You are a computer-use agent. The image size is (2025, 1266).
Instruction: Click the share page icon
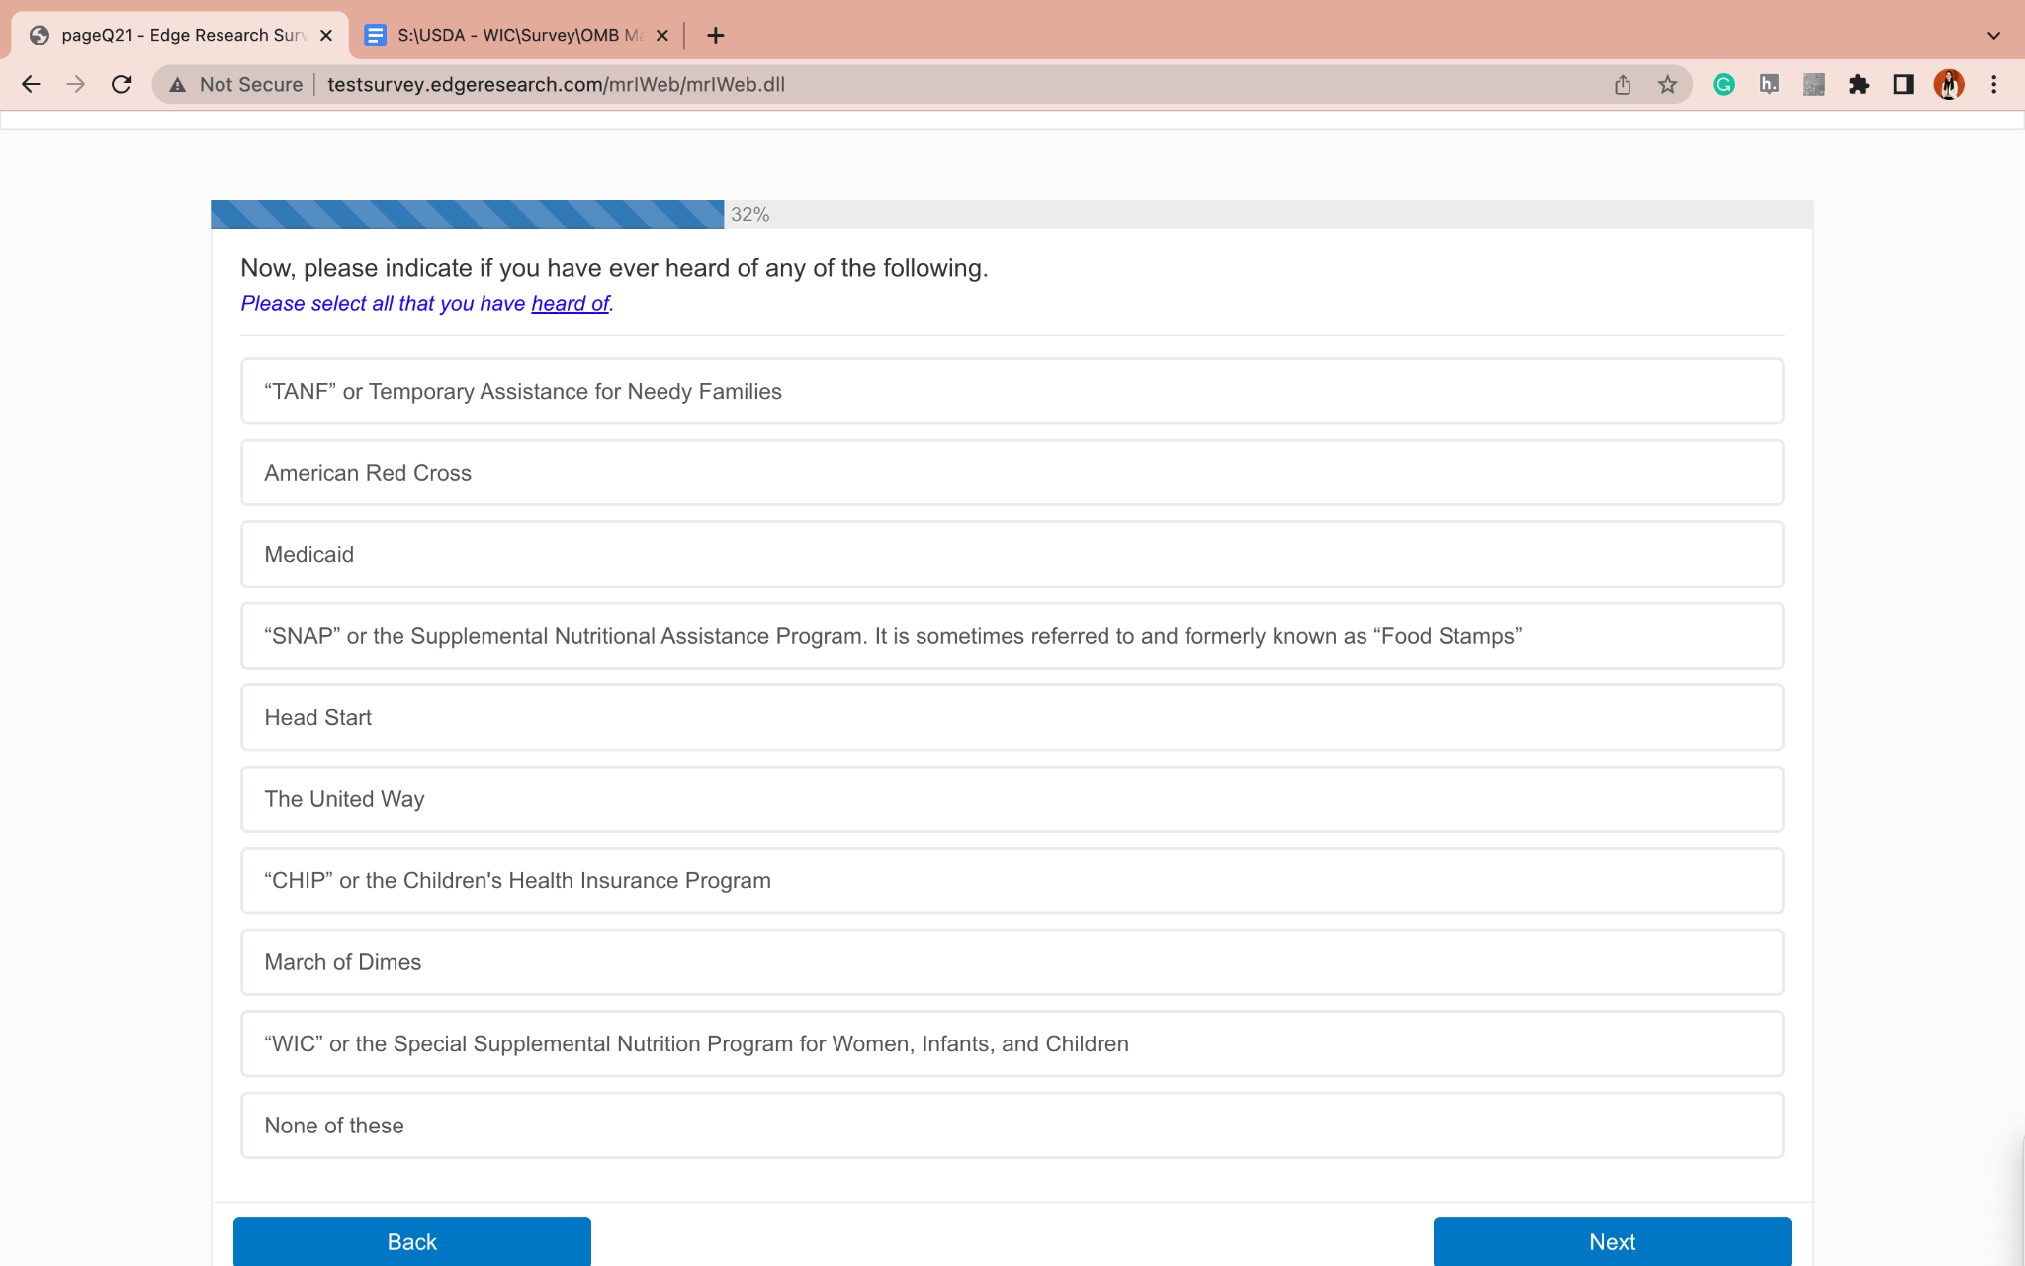point(1623,85)
